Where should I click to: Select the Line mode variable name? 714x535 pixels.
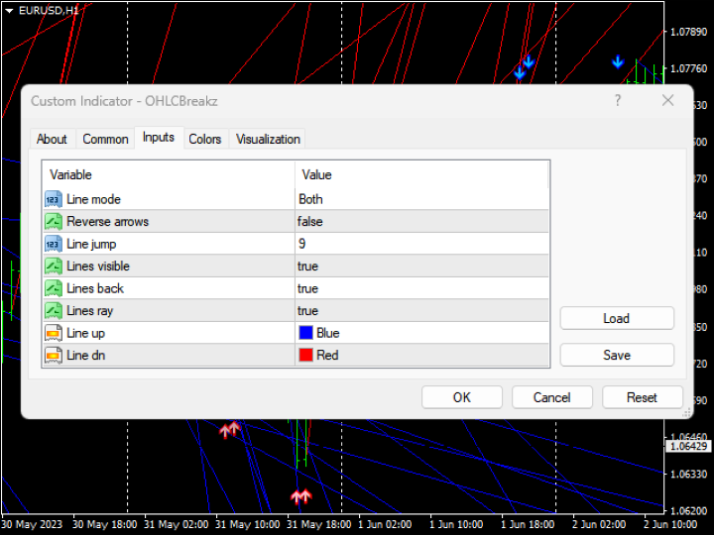click(93, 199)
